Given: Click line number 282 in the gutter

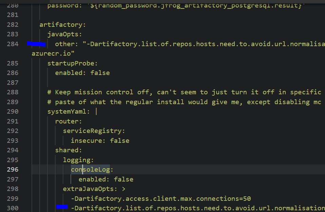Looking at the screenshot, I should coord(13,25).
